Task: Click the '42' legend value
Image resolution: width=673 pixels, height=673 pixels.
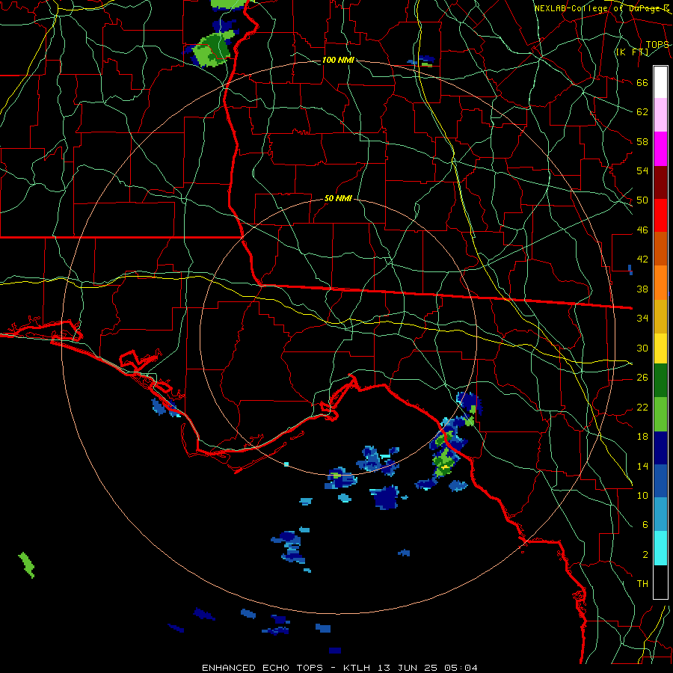Action: pos(642,259)
